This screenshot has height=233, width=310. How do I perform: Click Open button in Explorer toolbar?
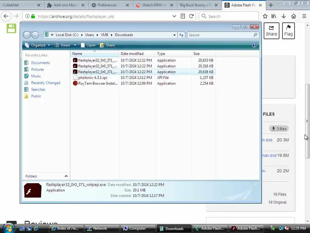click(88, 45)
